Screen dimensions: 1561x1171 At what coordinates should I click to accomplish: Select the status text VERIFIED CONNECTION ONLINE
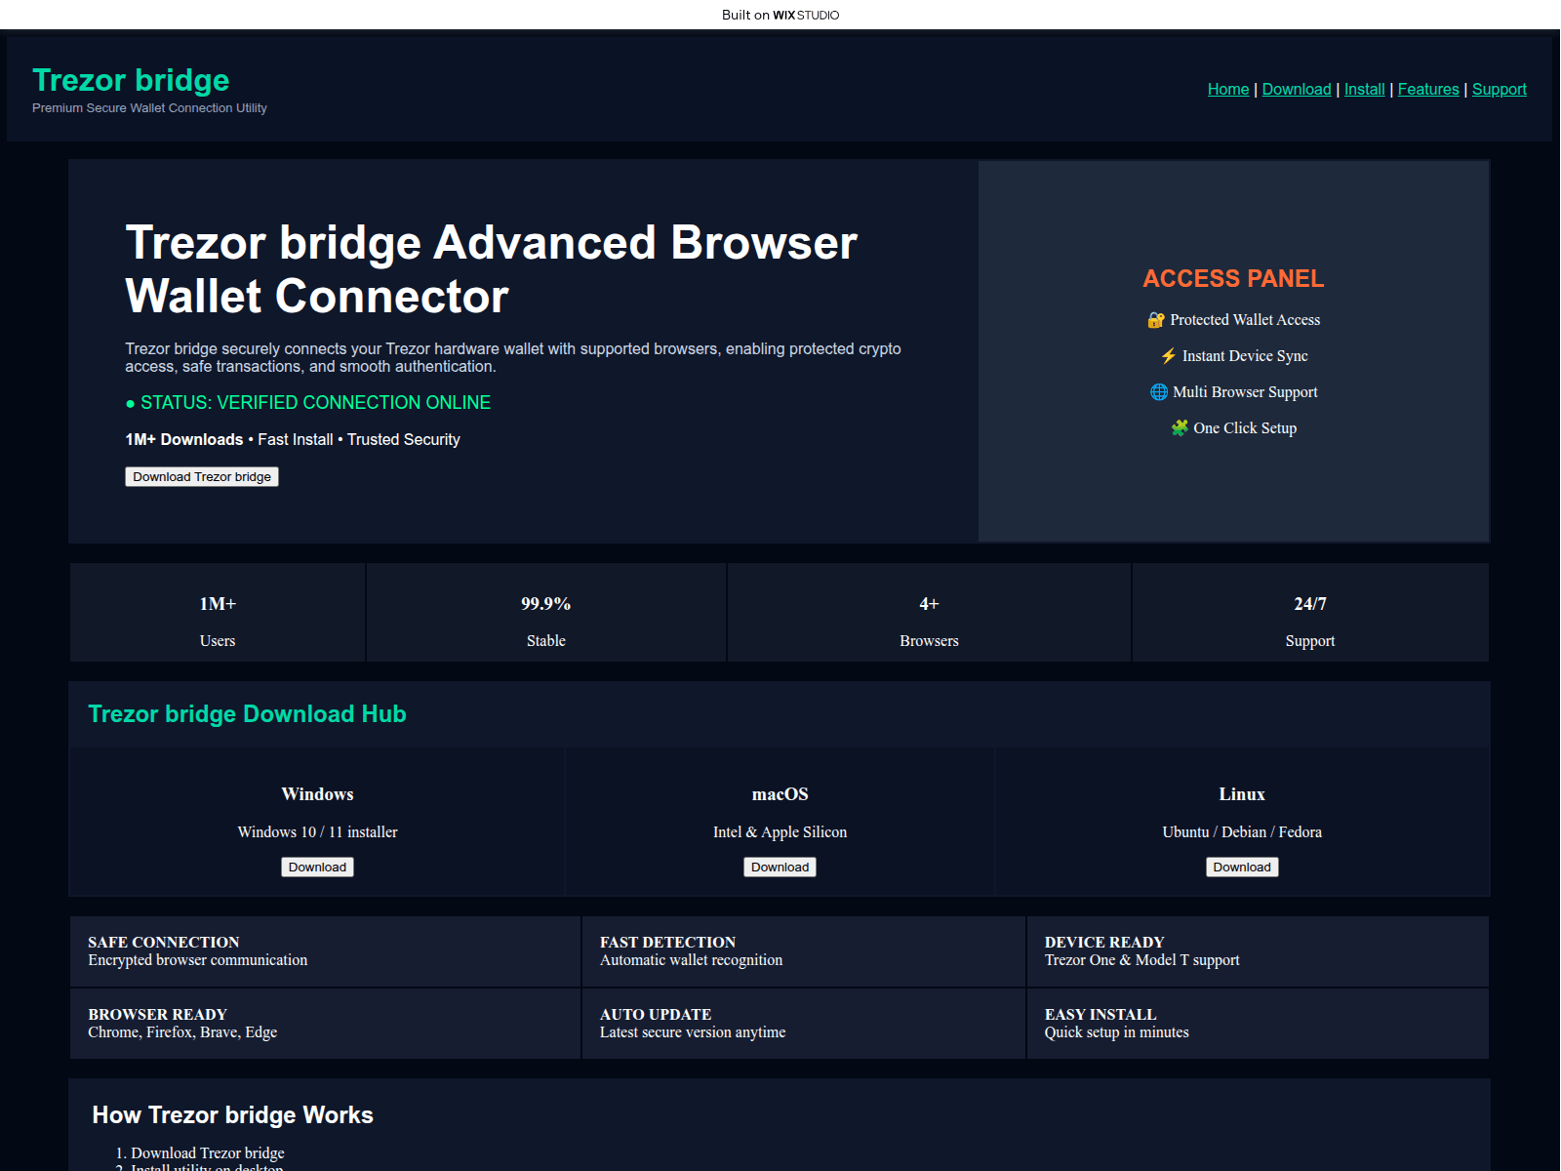(x=354, y=403)
